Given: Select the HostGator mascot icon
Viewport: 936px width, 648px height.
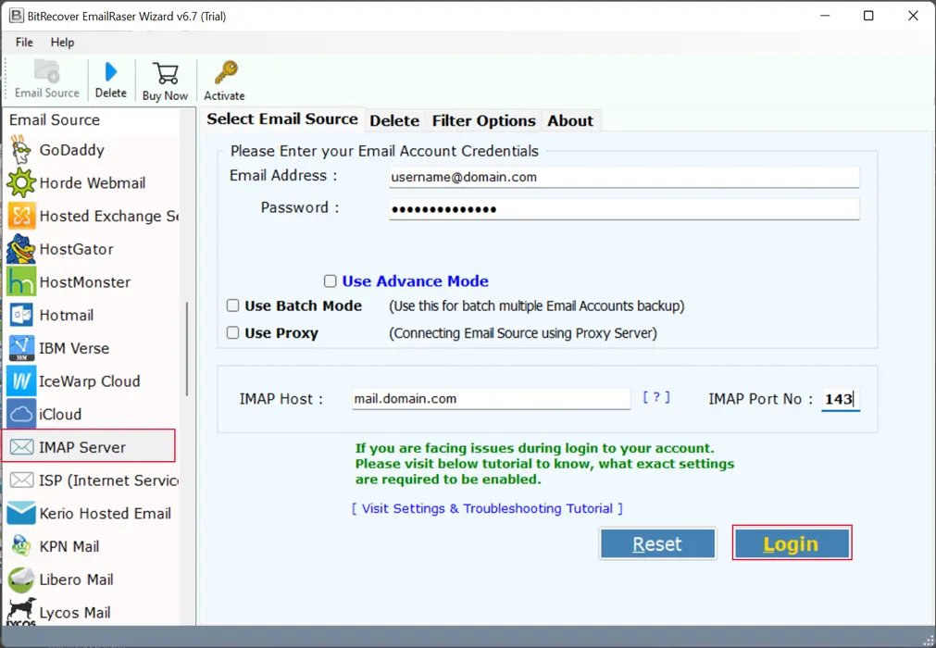Looking at the screenshot, I should point(21,249).
